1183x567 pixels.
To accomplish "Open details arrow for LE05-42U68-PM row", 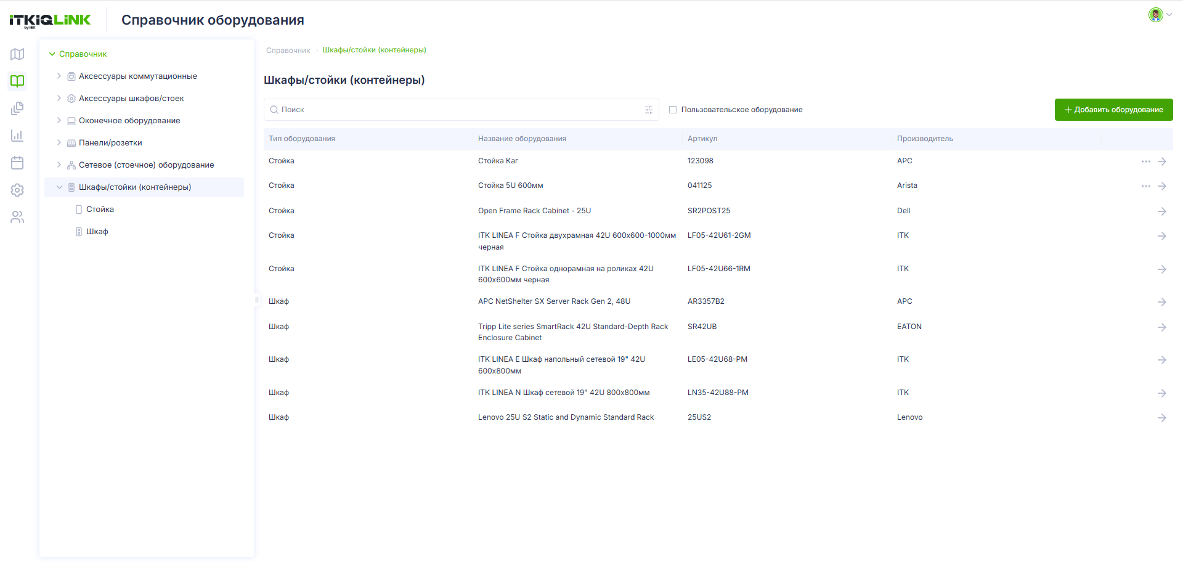I will point(1162,360).
